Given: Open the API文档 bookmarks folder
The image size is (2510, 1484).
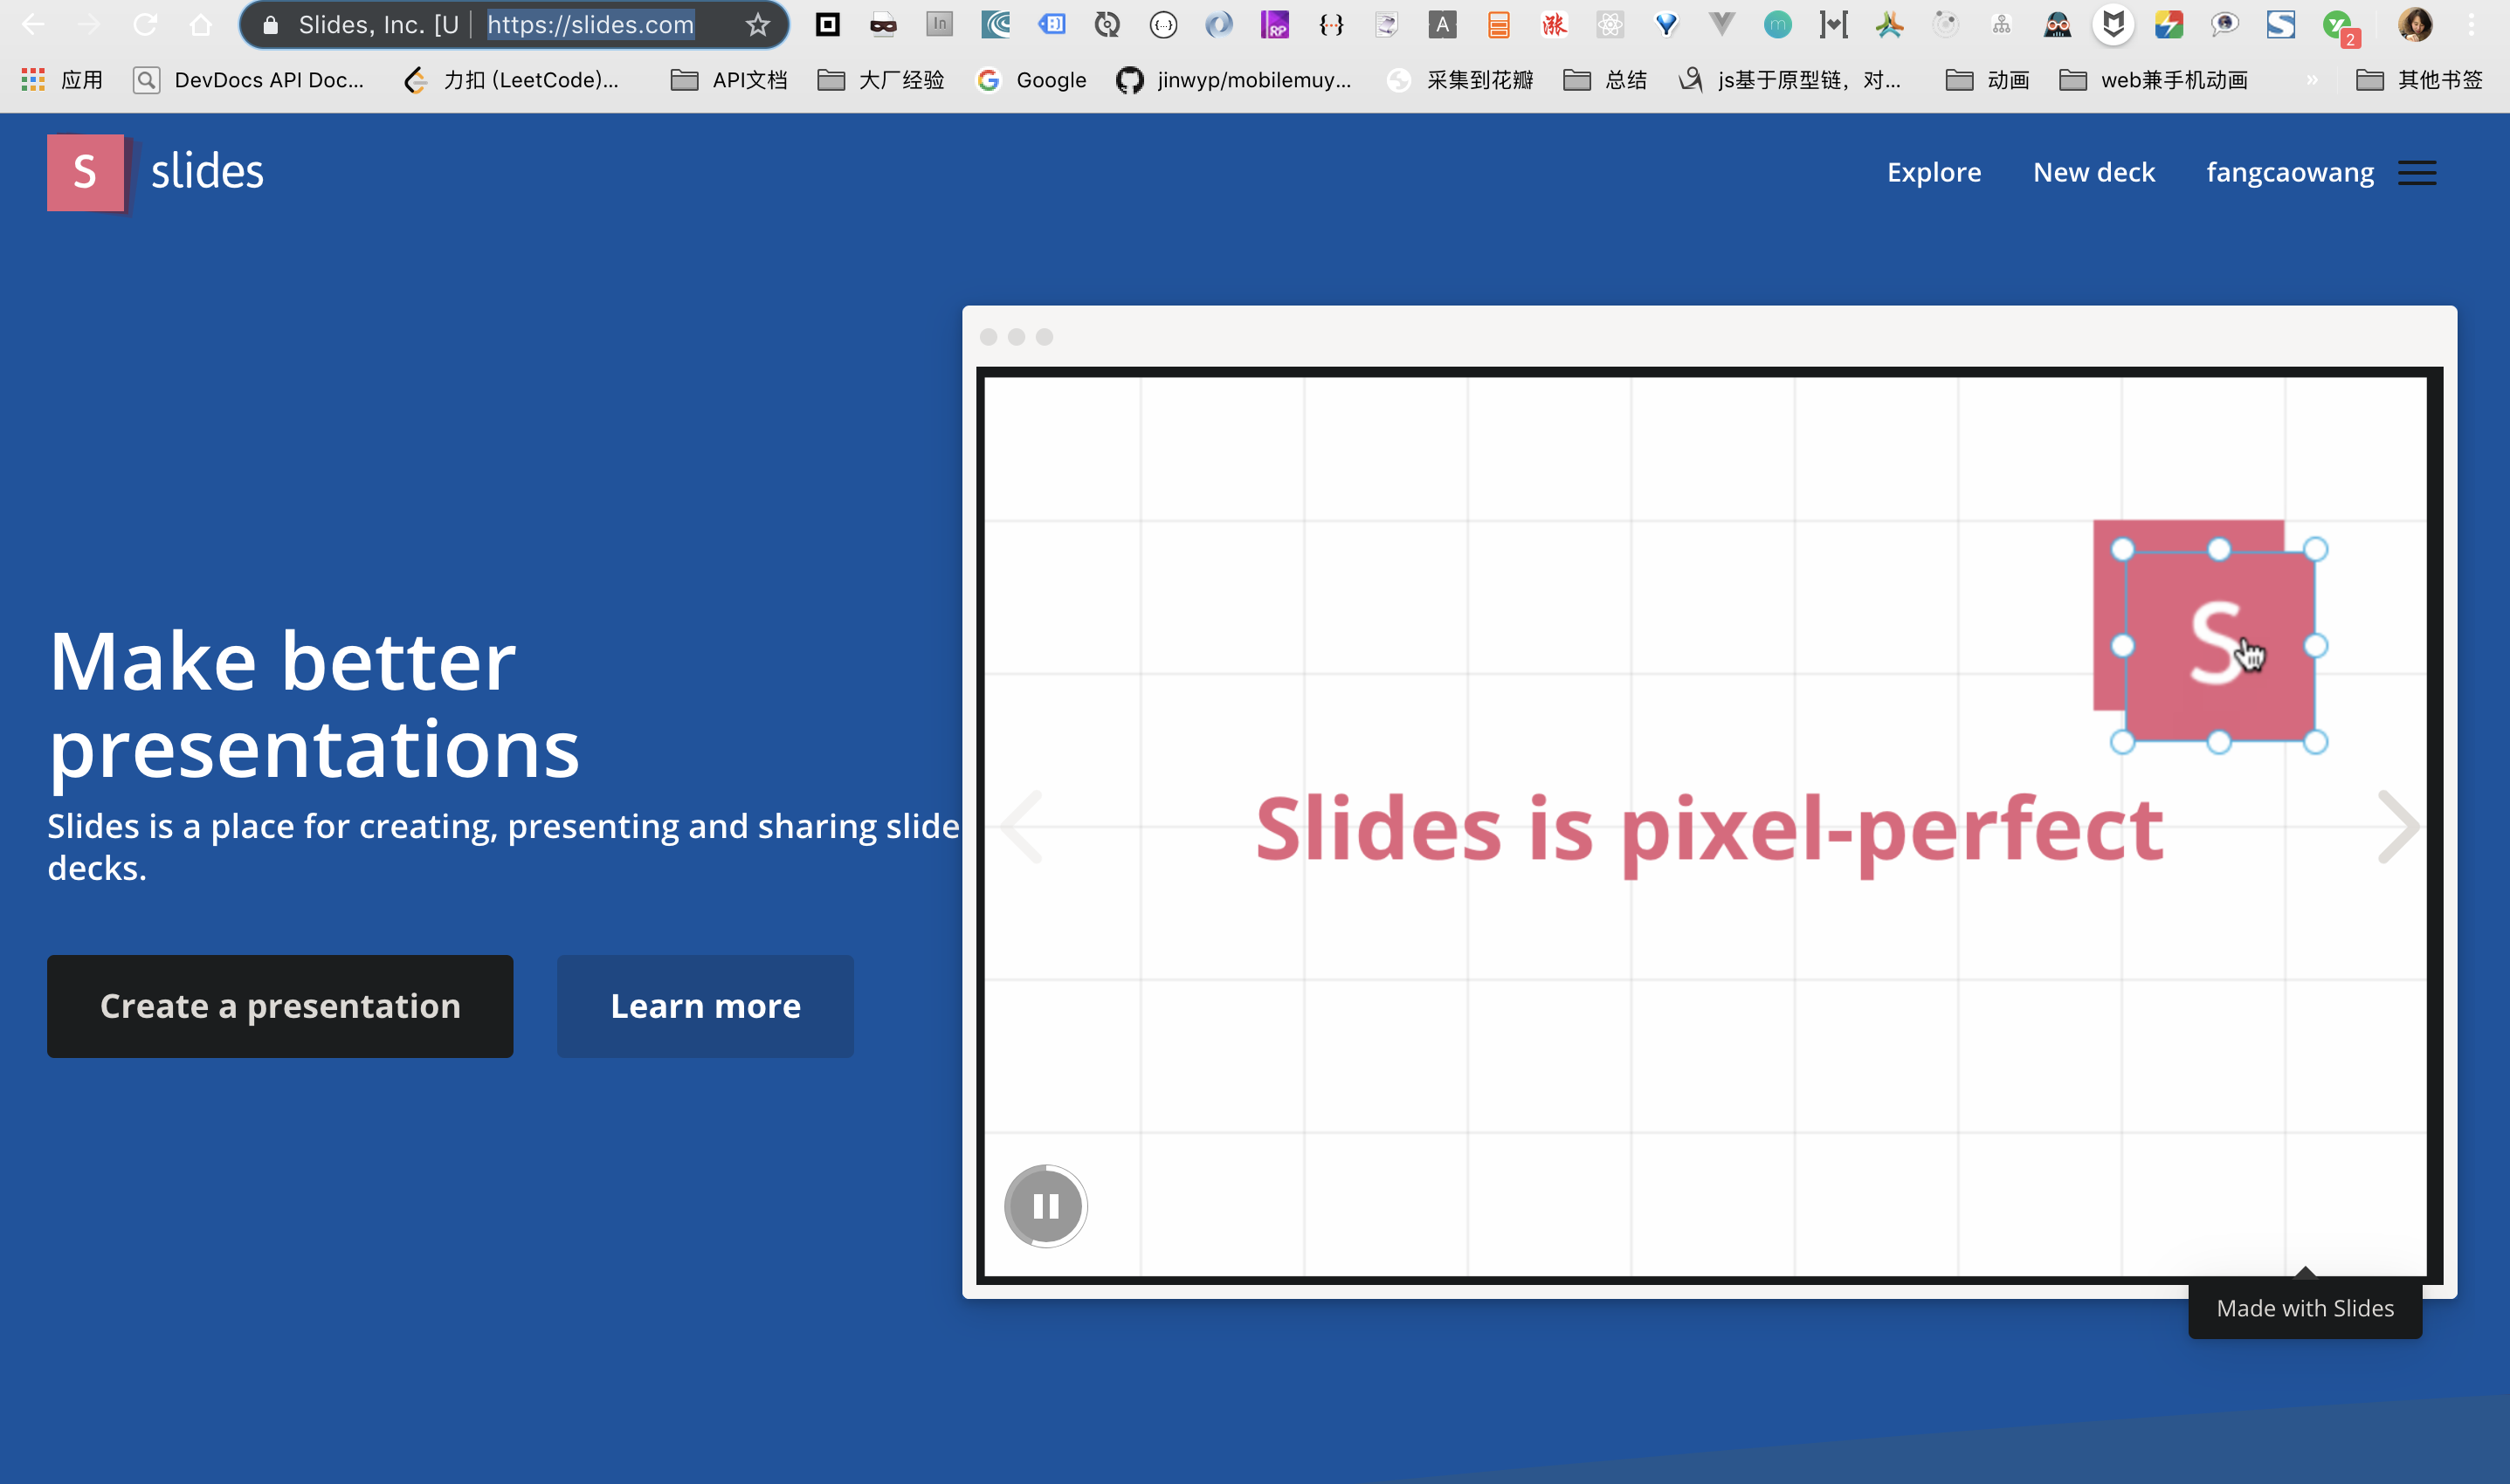Looking at the screenshot, I should [728, 80].
